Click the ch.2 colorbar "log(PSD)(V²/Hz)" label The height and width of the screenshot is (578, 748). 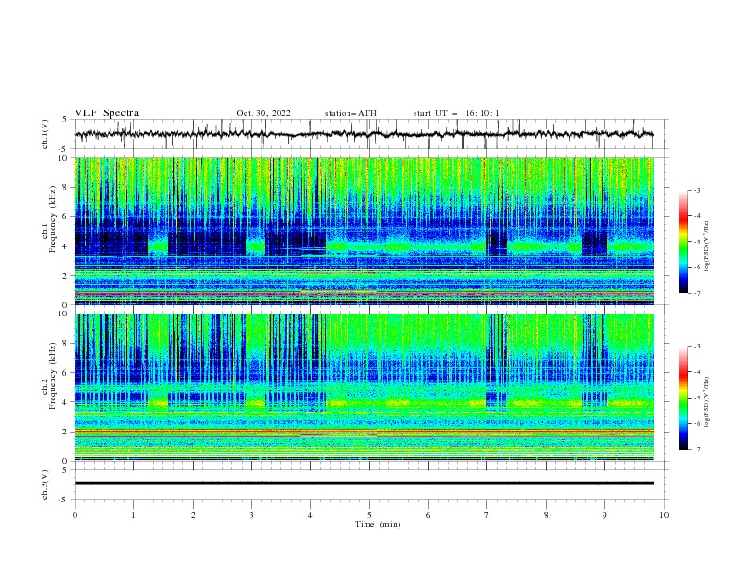coord(706,402)
